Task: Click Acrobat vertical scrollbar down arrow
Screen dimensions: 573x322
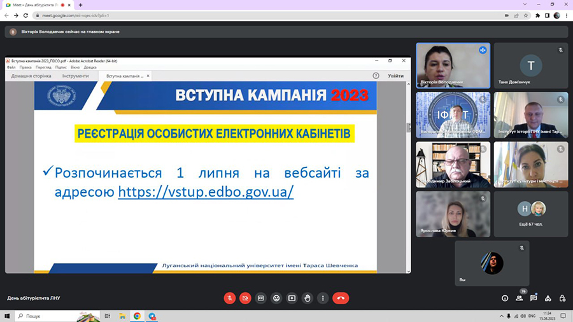Action: [409, 271]
